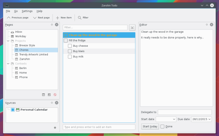Click the add project icon below Pages
Screen dimensions: 219x136
pos(43,95)
